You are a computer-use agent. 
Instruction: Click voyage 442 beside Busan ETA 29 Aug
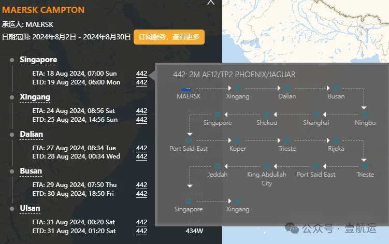pyautogui.click(x=141, y=185)
